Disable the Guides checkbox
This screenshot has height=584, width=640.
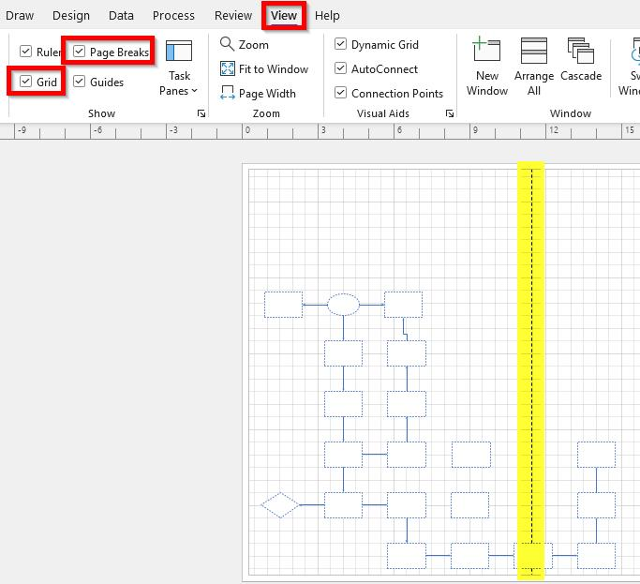[80, 82]
